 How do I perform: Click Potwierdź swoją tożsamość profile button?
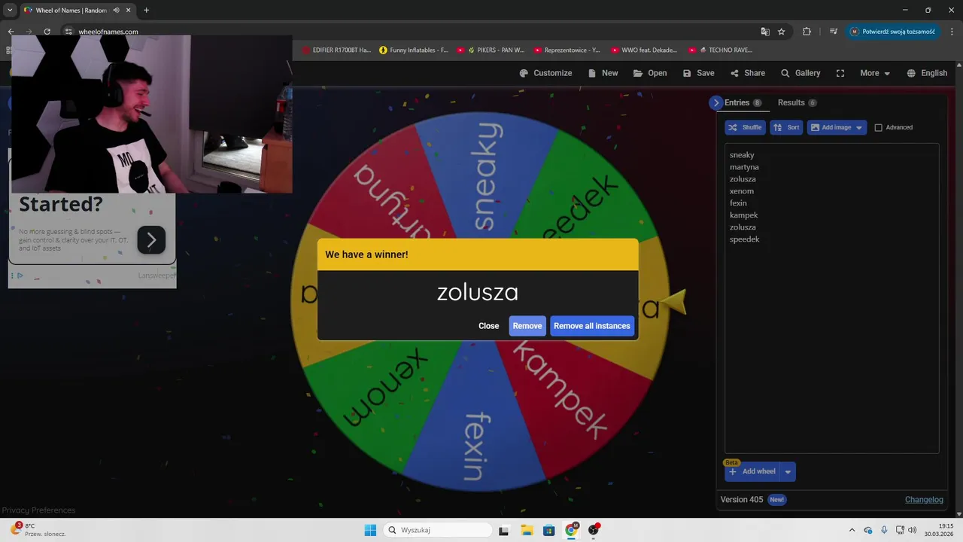(x=894, y=32)
